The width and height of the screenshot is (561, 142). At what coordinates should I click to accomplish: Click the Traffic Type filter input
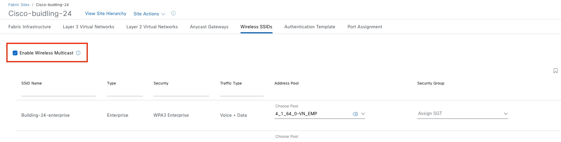(x=242, y=92)
